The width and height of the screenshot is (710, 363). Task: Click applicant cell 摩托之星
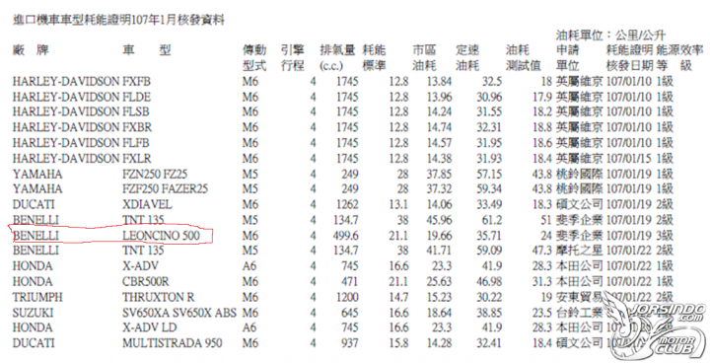[580, 251]
